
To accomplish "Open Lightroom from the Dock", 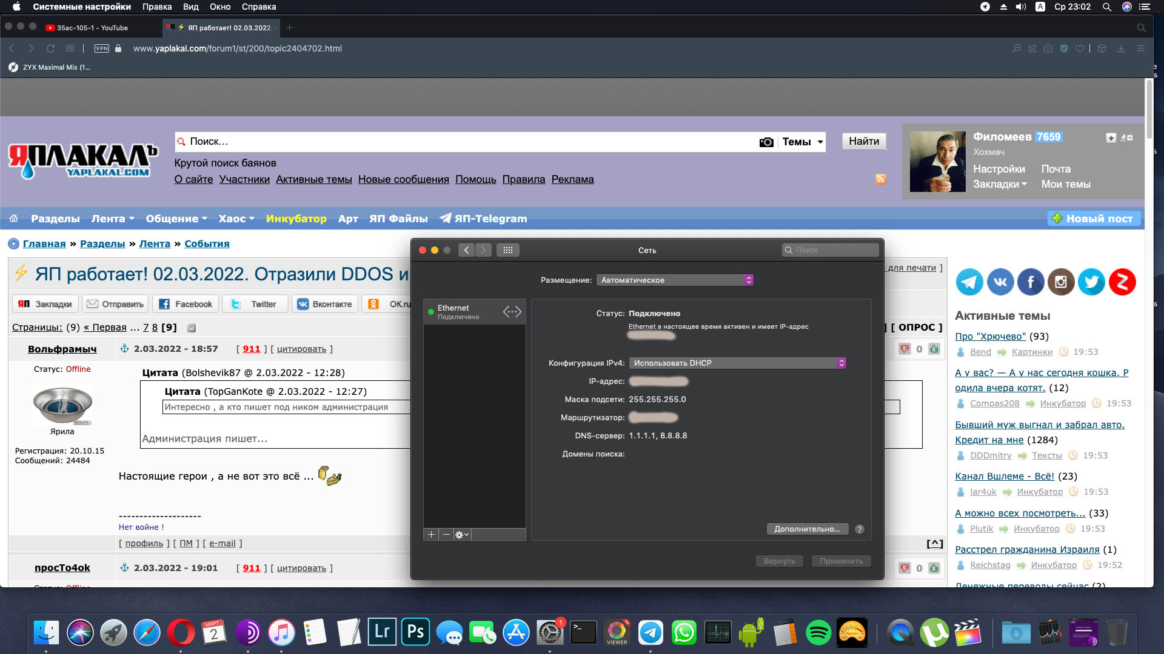I will click(x=382, y=633).
